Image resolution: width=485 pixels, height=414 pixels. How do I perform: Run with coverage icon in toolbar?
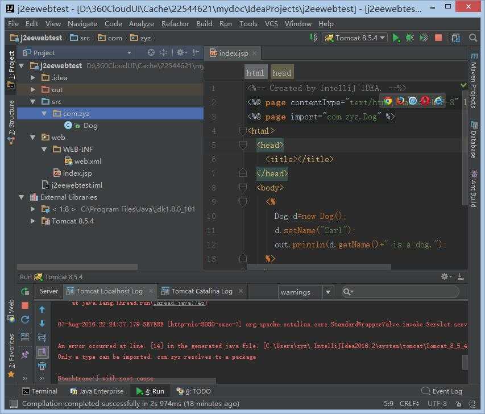pos(424,38)
